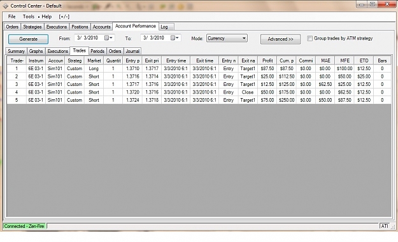The image size is (398, 242).
Task: Click cumulative profit $175.00
Action: (287, 92)
